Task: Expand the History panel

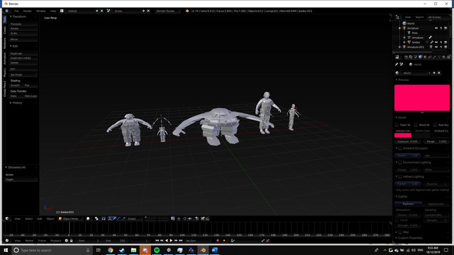Action: [x=17, y=103]
